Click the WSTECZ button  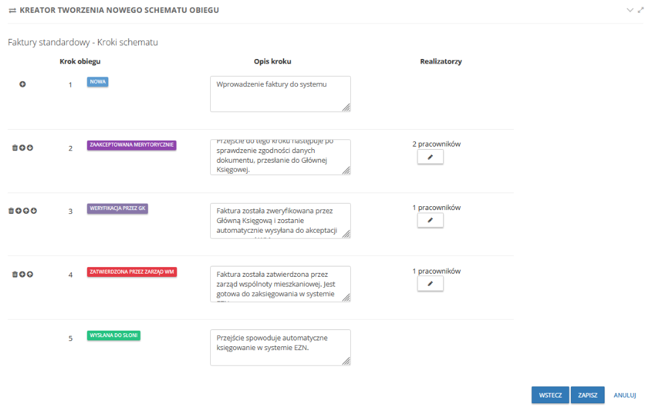551,395
